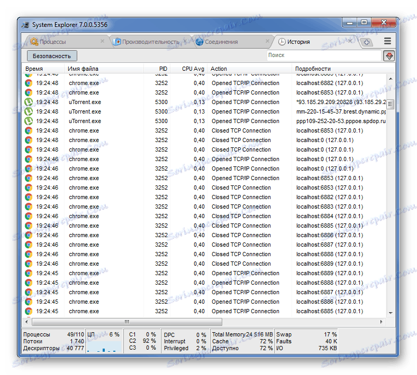Click Процессы 49/110 status entry
Image resolution: width=417 pixels, height=375 pixels.
click(53, 334)
